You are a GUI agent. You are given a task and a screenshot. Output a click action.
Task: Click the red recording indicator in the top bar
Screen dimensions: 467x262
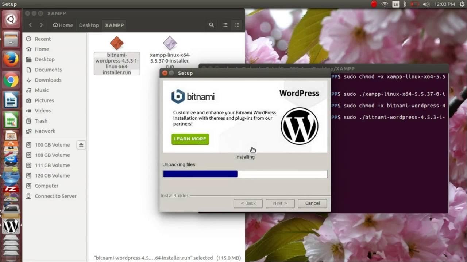[x=374, y=4]
